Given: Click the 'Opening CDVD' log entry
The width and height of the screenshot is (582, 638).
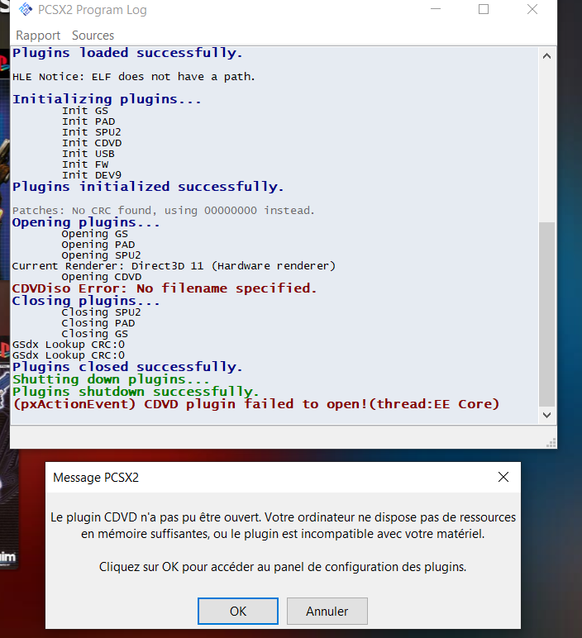Looking at the screenshot, I should coord(102,277).
